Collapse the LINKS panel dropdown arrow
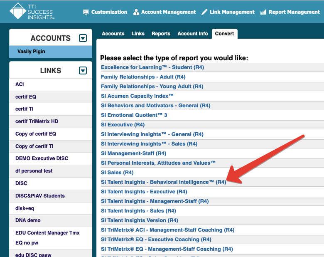Screen dimensions: 324x257 (x=83, y=71)
